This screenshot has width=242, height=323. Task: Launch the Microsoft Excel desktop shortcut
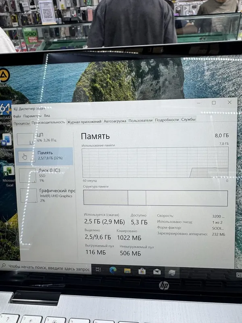click(8, 176)
